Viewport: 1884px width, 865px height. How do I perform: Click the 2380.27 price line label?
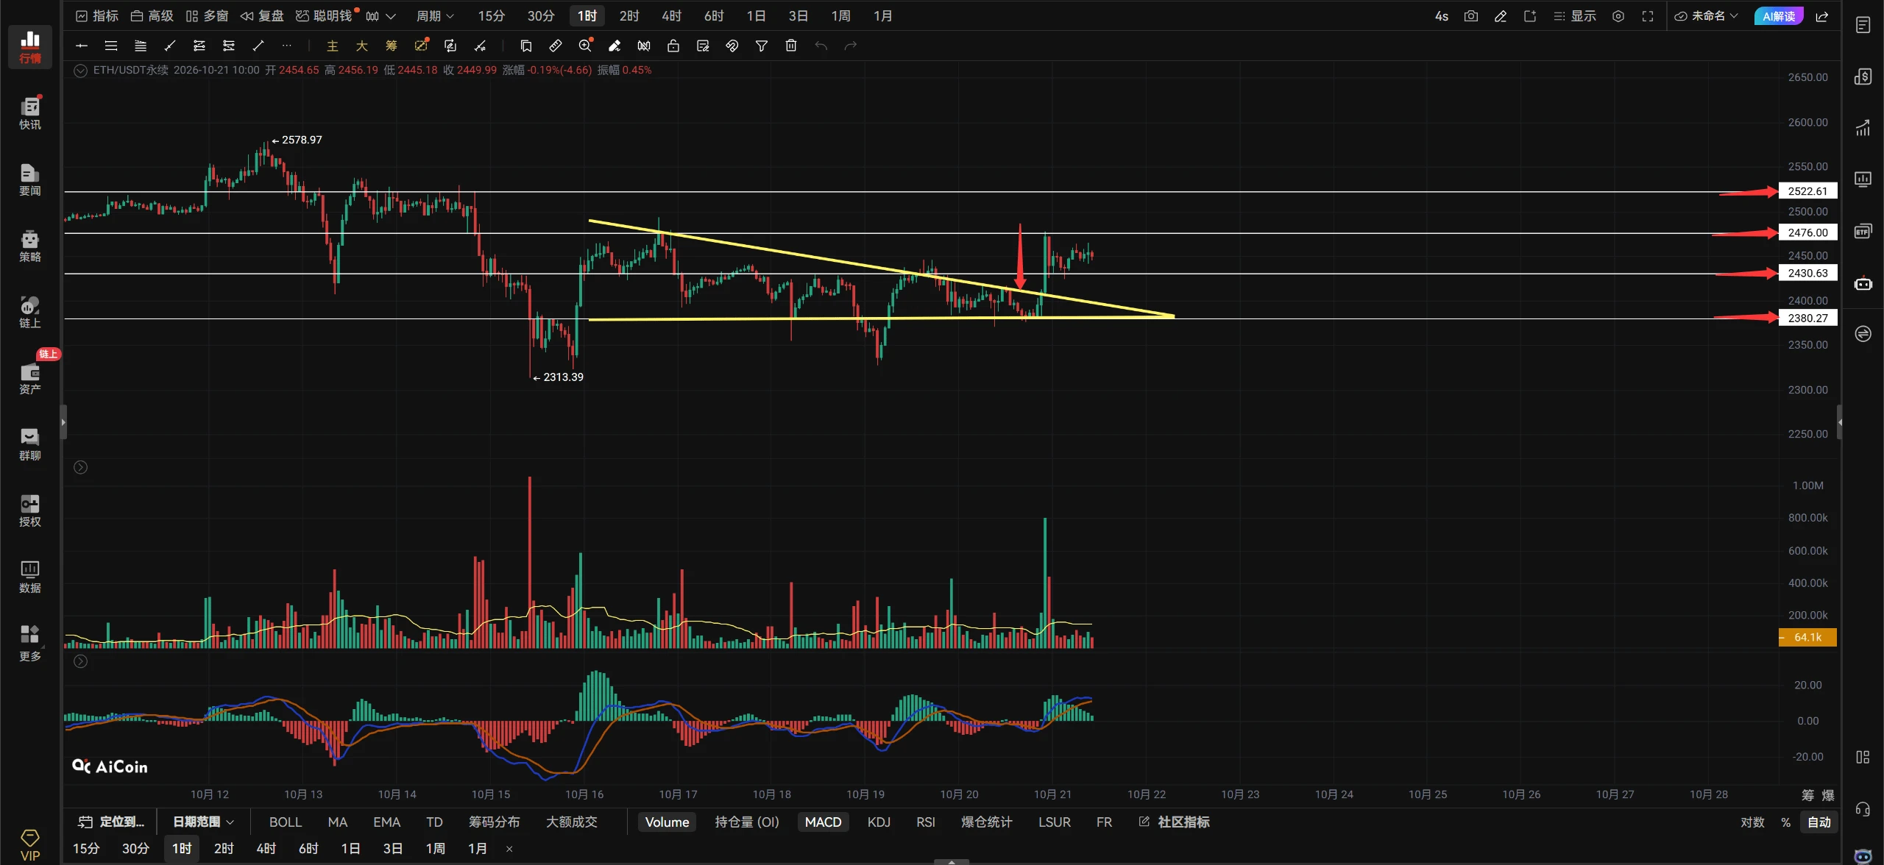(x=1807, y=318)
